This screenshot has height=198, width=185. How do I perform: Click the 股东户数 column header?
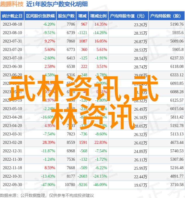coord(66,16)
